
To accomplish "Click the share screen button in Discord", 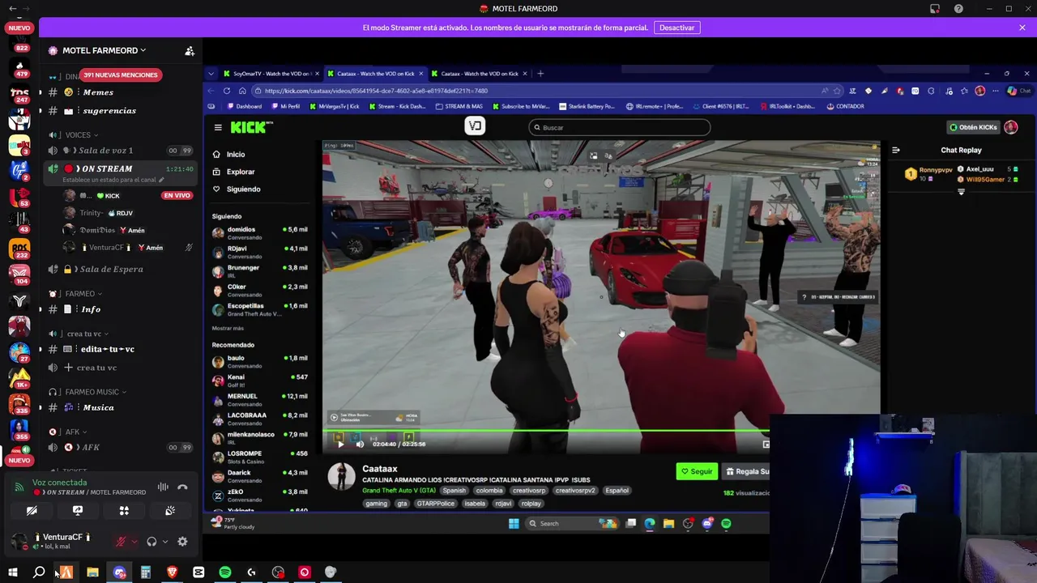I will [78, 511].
